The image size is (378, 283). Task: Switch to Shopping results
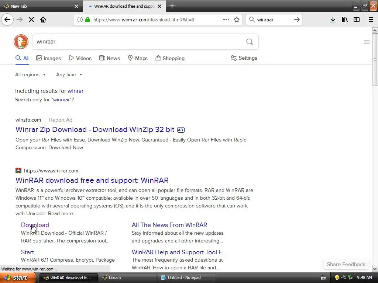pos(170,58)
